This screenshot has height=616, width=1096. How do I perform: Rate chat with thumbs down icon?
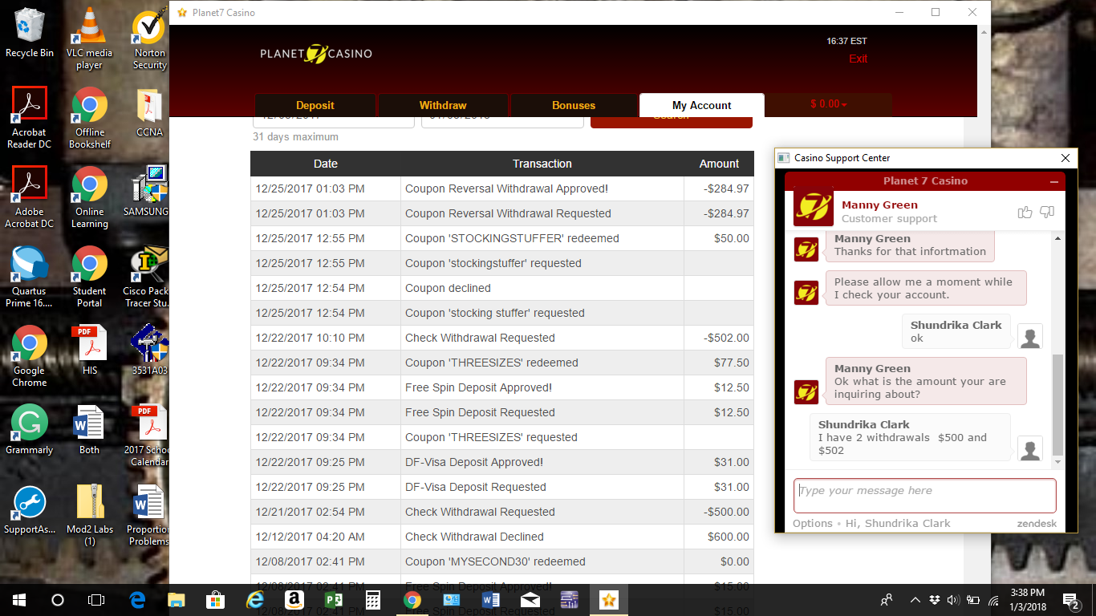[1046, 212]
